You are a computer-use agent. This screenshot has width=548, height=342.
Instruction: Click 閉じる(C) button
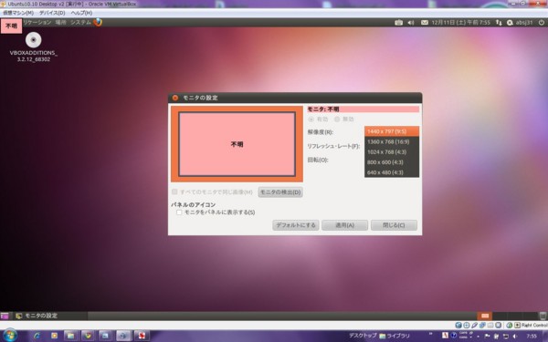click(x=394, y=225)
